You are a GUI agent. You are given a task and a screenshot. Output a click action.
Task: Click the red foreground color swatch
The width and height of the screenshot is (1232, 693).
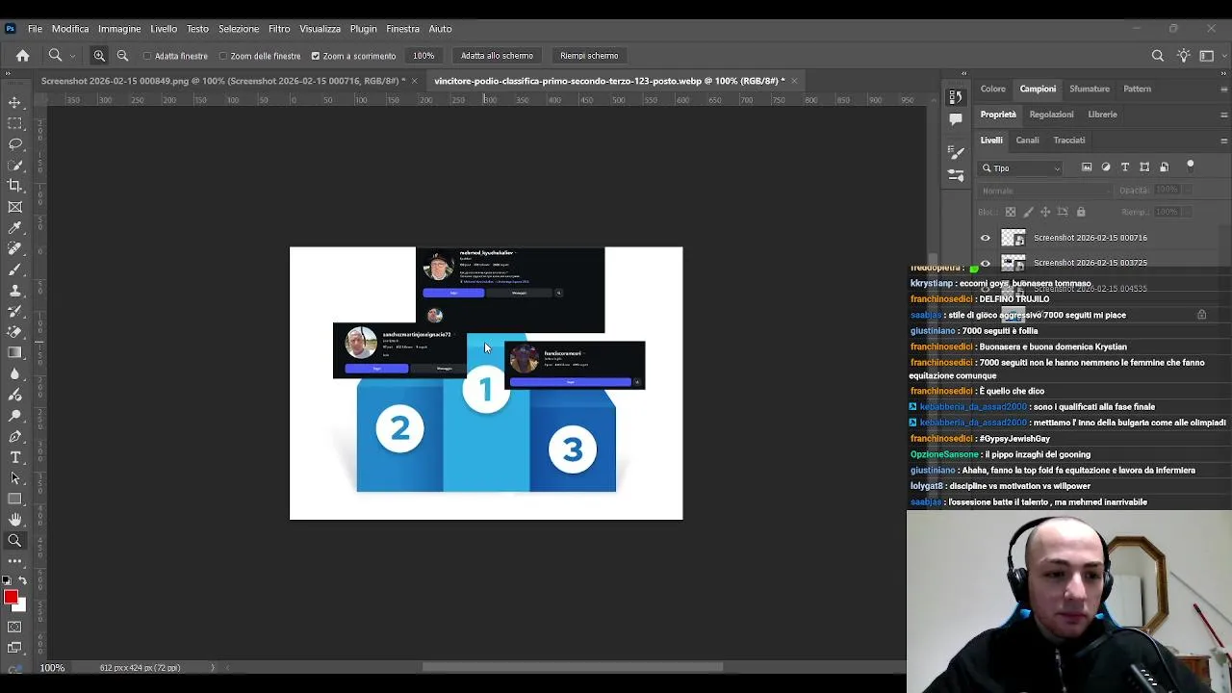[x=11, y=598]
